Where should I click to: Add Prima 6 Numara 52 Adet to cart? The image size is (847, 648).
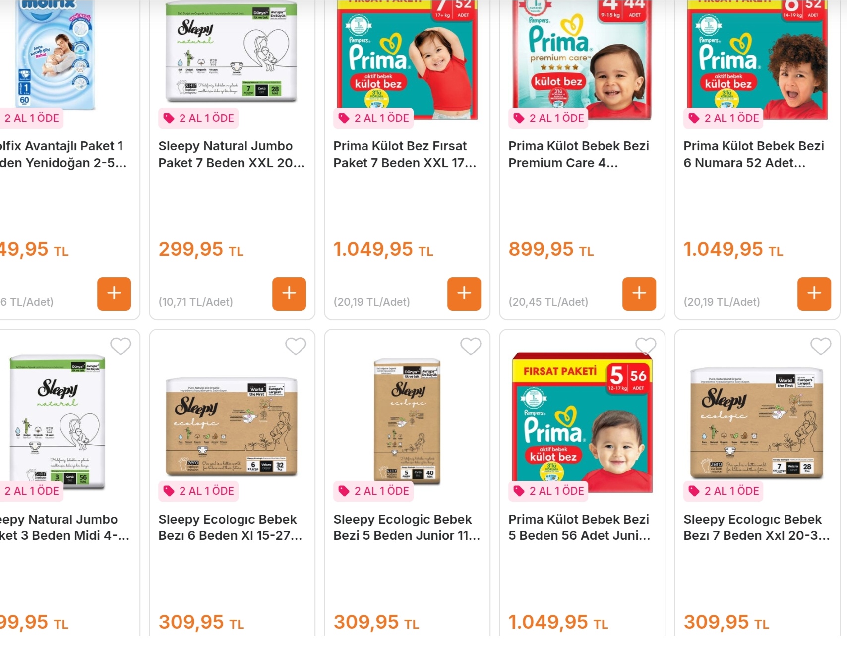point(814,294)
